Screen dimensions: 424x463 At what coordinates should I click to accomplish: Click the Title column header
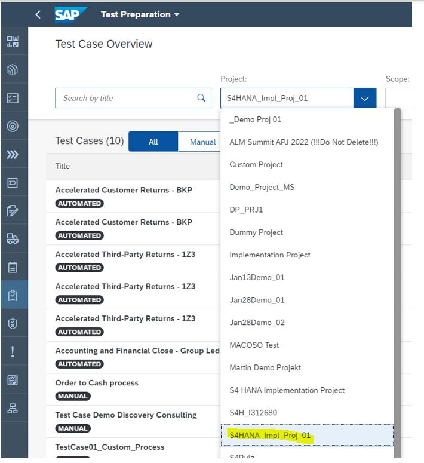(x=63, y=166)
